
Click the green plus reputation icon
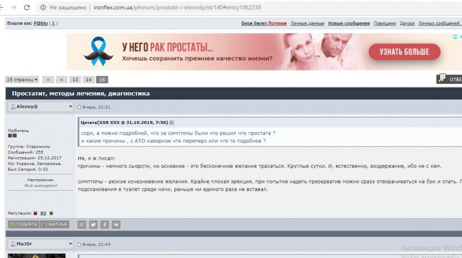pyautogui.click(x=51, y=213)
